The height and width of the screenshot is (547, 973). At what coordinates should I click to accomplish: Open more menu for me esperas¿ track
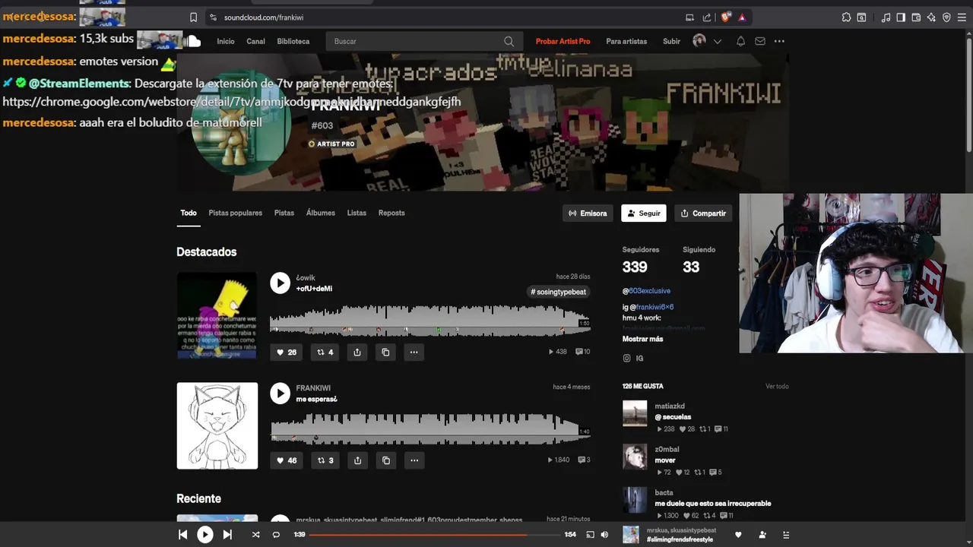(x=414, y=460)
